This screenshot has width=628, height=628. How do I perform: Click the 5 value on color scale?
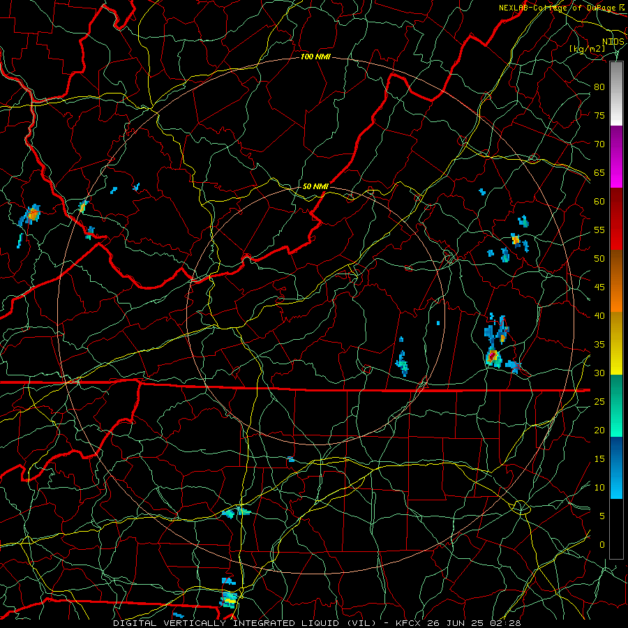(602, 516)
